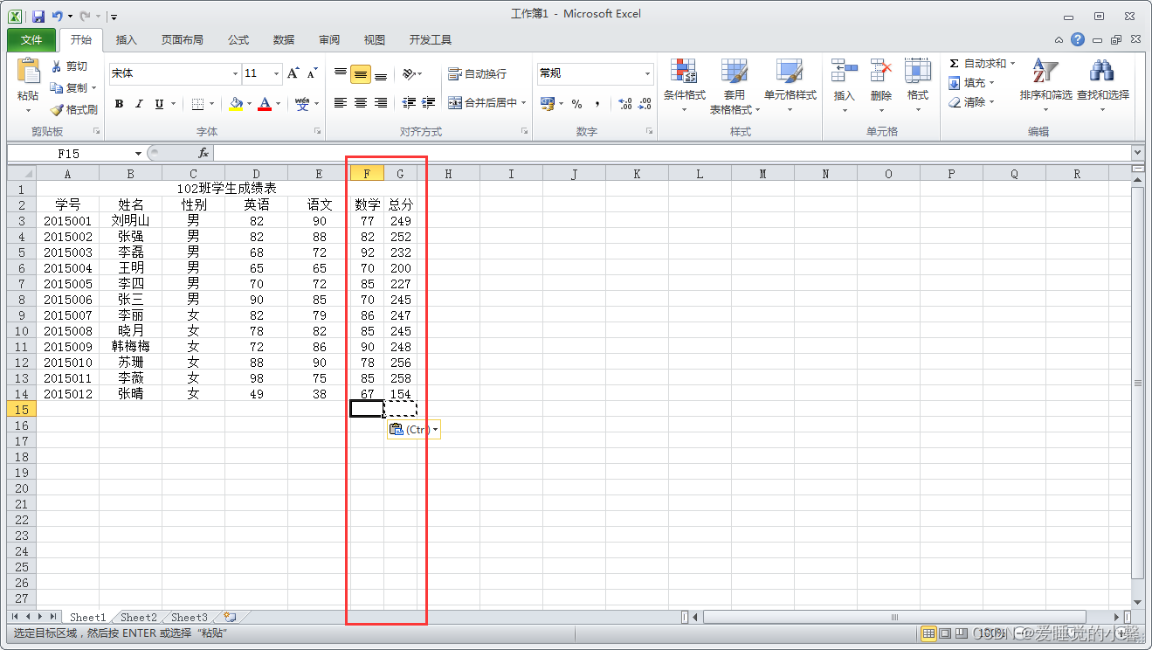Open Cell Styles (单元格样式) gallery

[790, 86]
